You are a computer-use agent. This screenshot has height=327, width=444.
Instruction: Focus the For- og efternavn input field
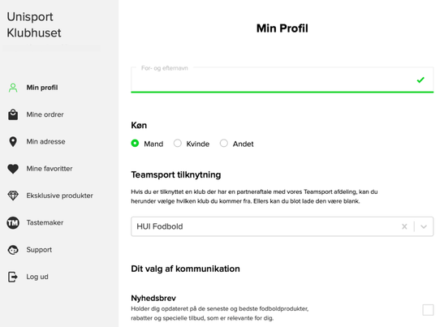[282, 80]
